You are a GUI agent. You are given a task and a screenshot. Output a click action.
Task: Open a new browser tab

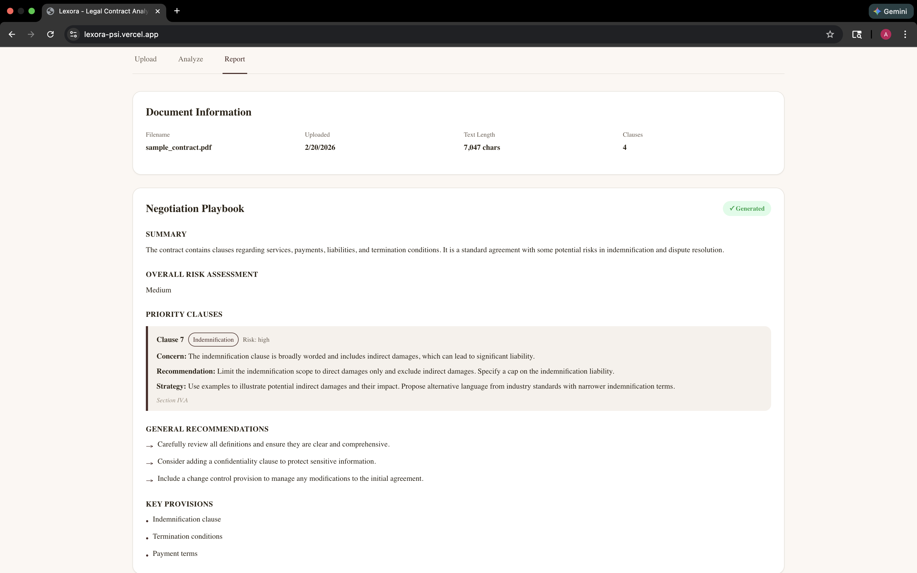[177, 11]
